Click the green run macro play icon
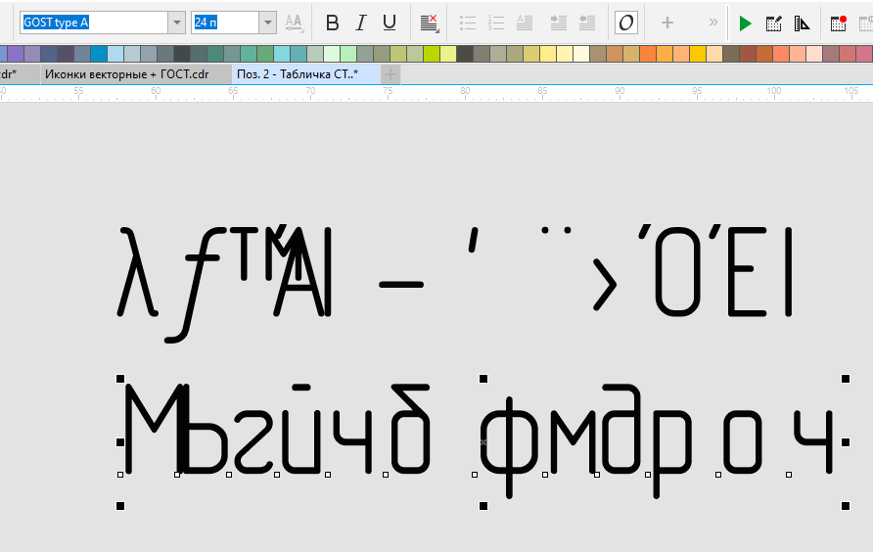The height and width of the screenshot is (552, 873). click(x=745, y=23)
